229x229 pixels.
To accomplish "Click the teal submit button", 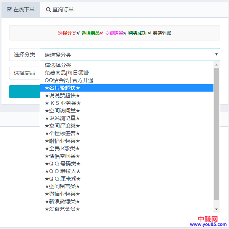I will click(x=24, y=92).
